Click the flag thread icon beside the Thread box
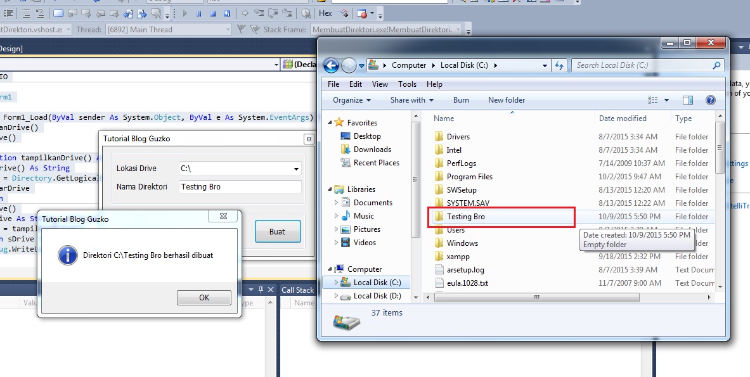The height and width of the screenshot is (377, 750). 241,30
